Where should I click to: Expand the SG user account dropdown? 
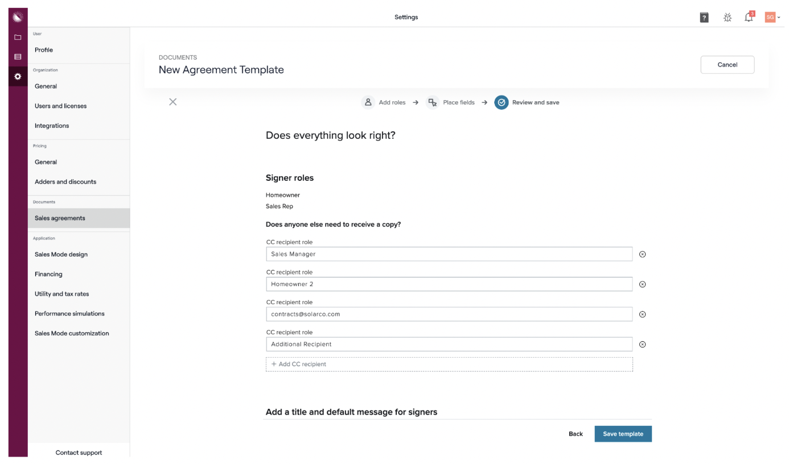tap(772, 18)
